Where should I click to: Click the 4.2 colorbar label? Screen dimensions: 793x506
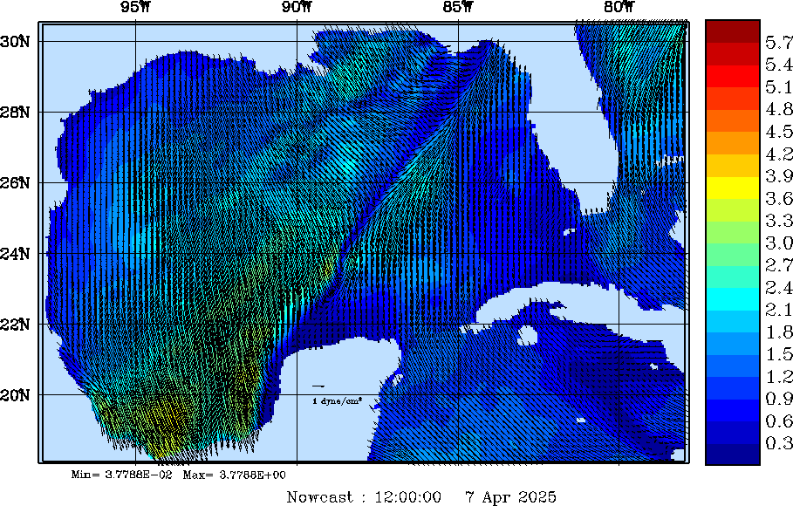pos(779,154)
